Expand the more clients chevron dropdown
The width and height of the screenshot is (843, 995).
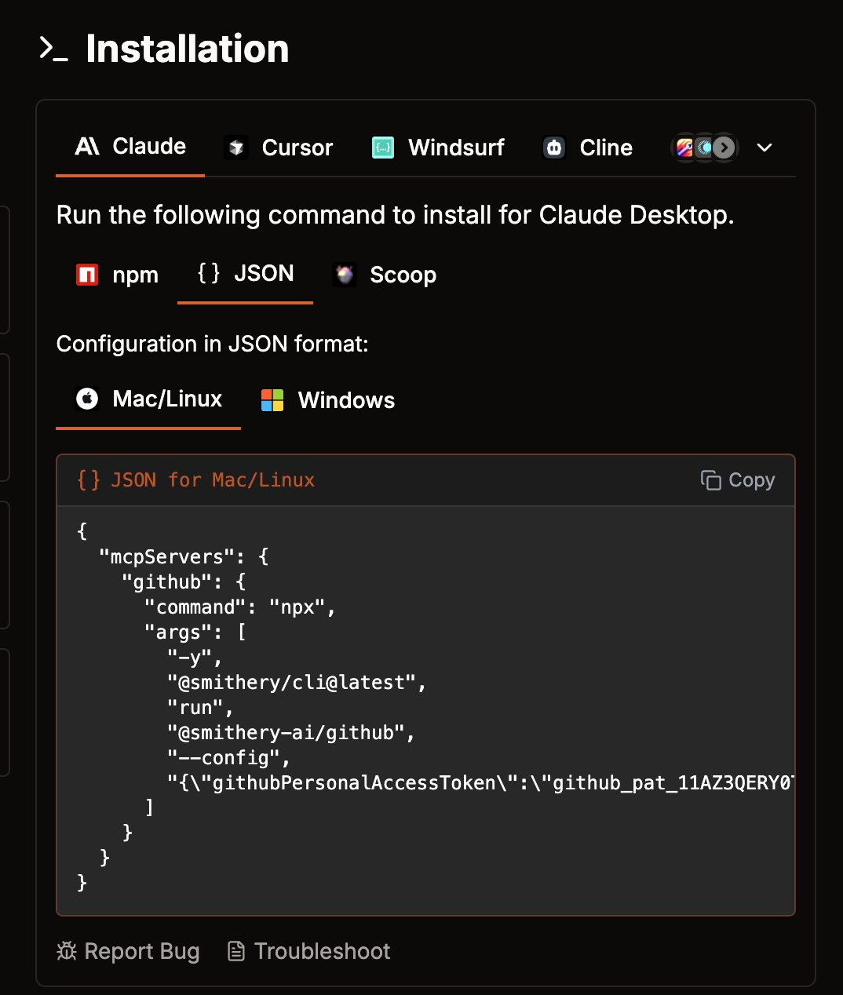click(x=765, y=148)
